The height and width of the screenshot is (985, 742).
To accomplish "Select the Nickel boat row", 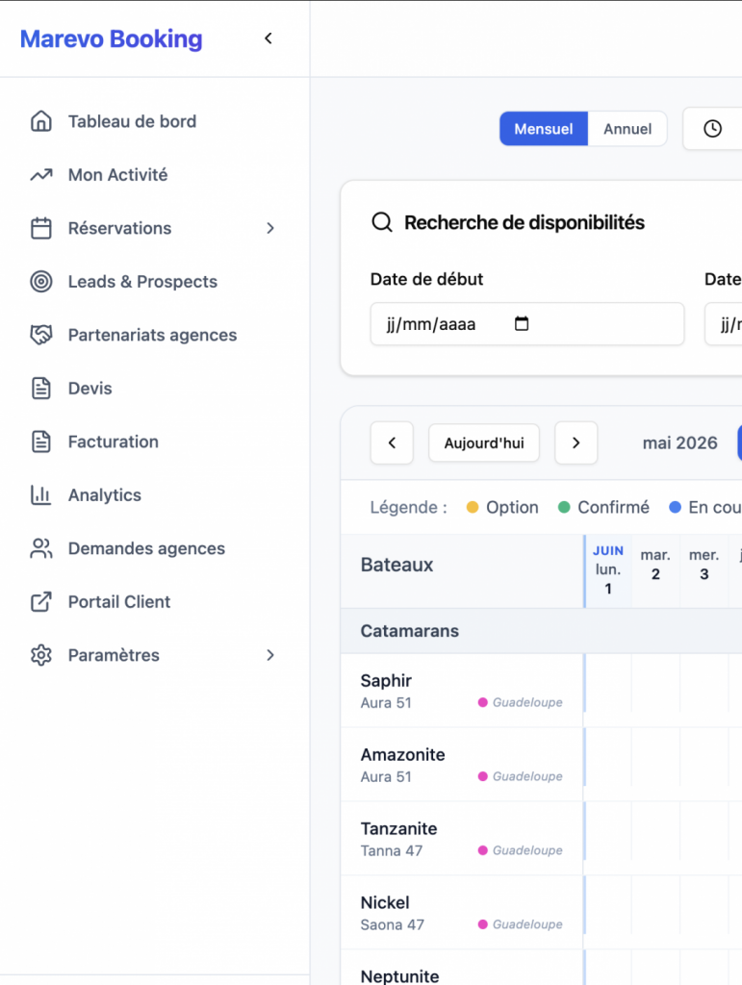I will (x=462, y=913).
